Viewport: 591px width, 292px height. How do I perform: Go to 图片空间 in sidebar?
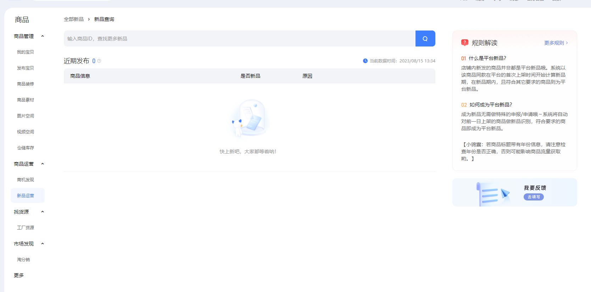(x=26, y=116)
